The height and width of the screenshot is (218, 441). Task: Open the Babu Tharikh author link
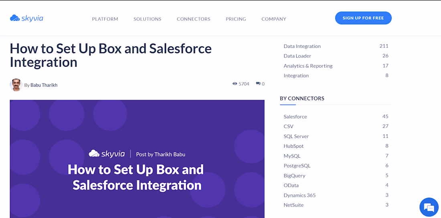point(44,85)
